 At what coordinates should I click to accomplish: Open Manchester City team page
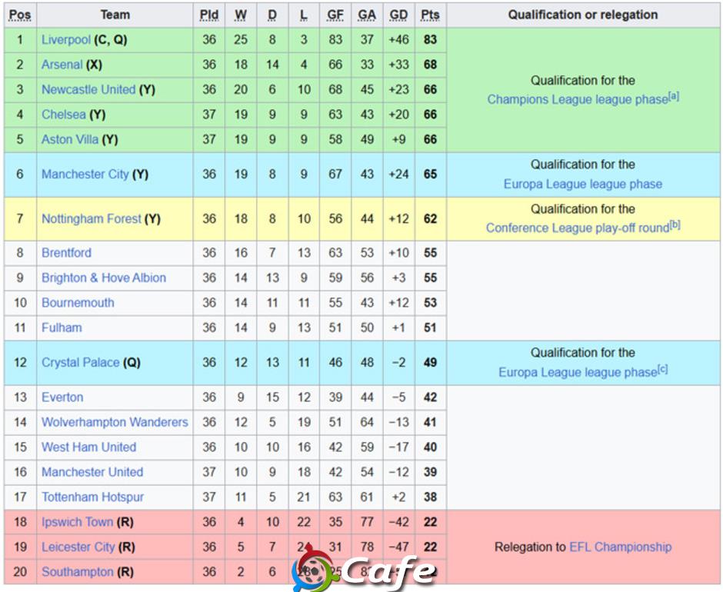85,175
